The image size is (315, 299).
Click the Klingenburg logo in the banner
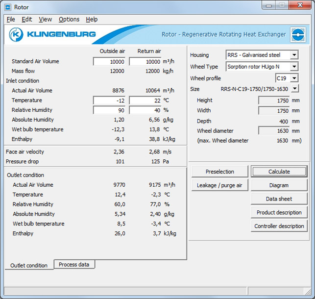pos(52,34)
